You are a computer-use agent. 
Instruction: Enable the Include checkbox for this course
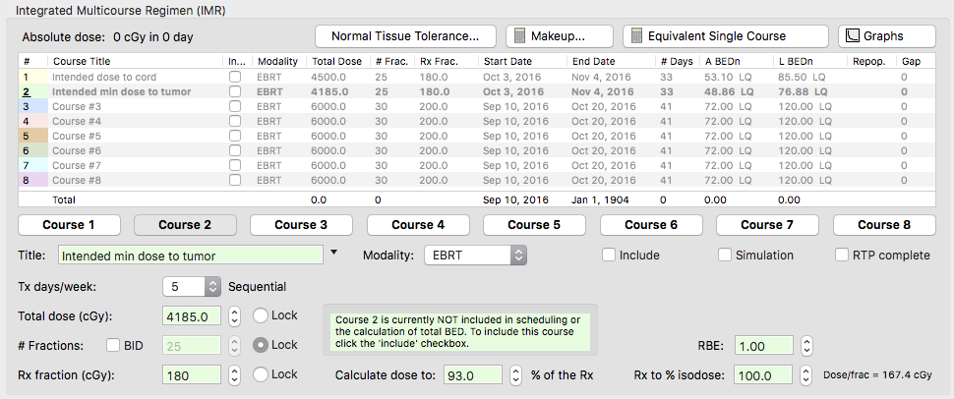[610, 256]
